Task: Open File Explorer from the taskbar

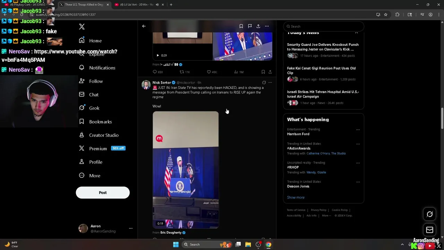Action: pos(248,244)
